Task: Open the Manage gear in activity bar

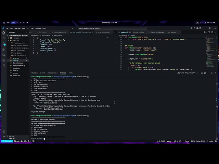Action: [4, 137]
